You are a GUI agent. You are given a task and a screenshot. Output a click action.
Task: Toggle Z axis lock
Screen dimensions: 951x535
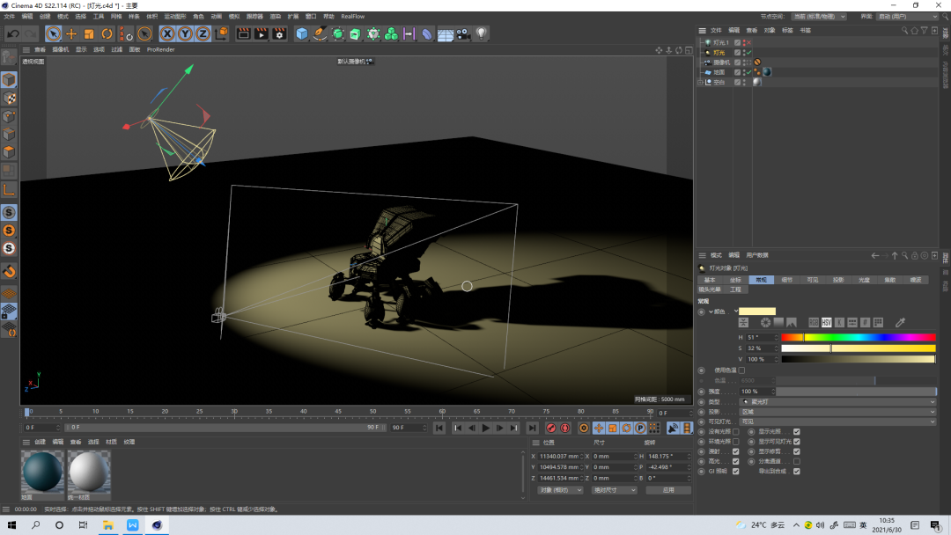coord(203,34)
